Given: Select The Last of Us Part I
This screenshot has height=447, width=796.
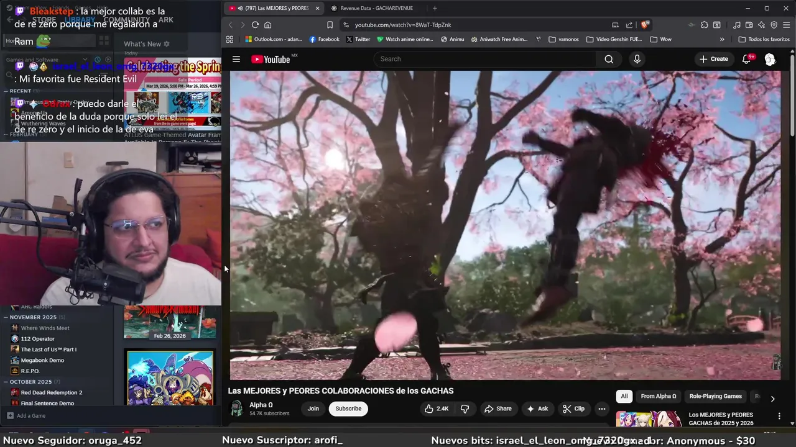Looking at the screenshot, I should (x=49, y=350).
